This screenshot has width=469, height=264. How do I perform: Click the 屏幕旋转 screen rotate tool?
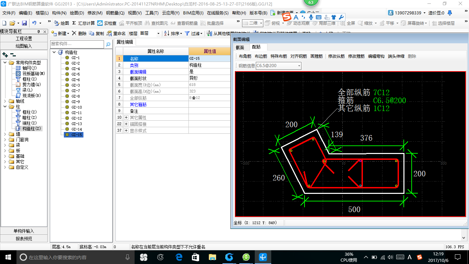click(x=414, y=23)
